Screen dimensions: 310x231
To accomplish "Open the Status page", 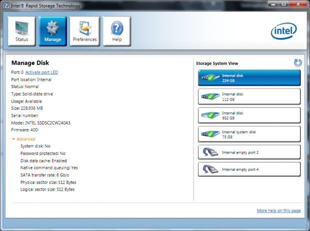I will point(21,31).
